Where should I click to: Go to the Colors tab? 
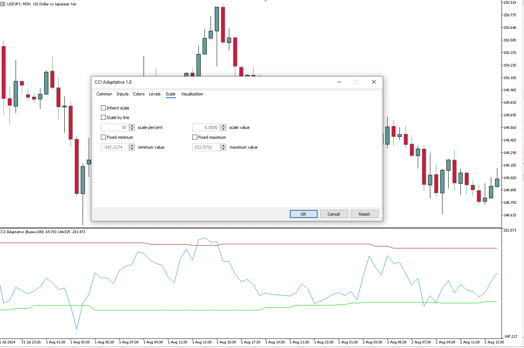[139, 94]
